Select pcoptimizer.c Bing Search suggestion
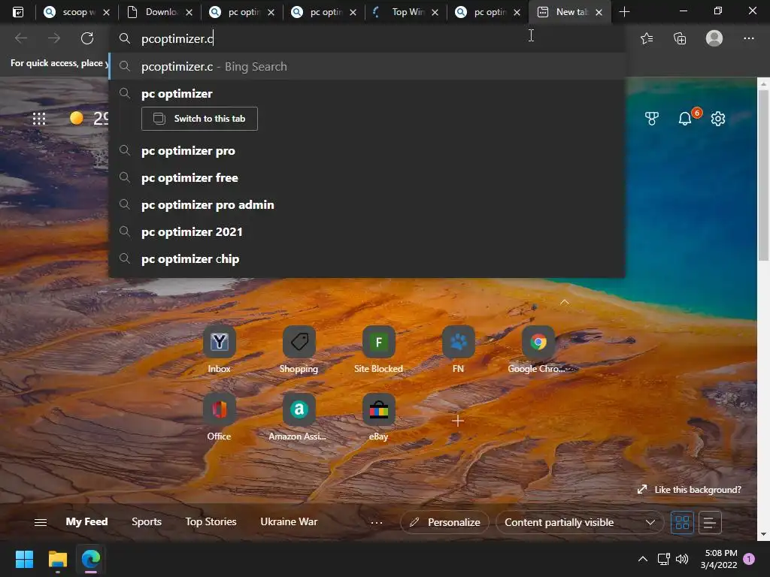 (367, 67)
